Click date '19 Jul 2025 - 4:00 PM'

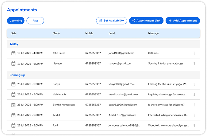[30, 53]
